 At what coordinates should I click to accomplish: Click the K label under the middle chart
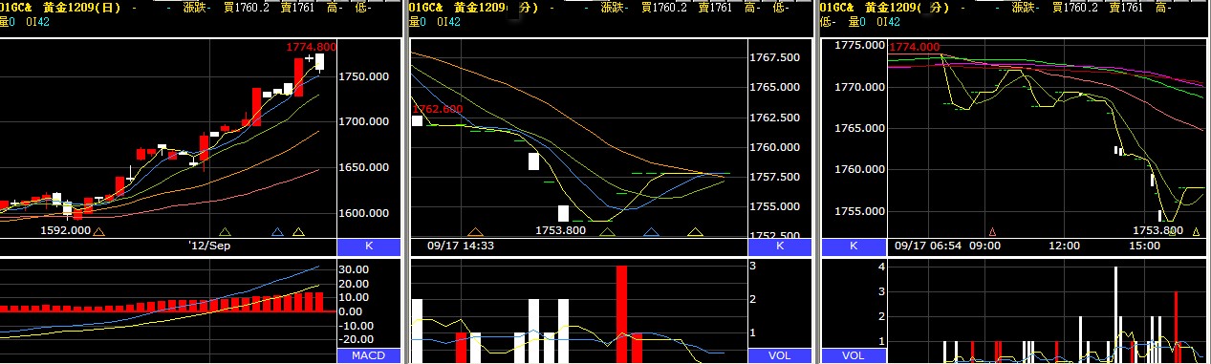(779, 246)
